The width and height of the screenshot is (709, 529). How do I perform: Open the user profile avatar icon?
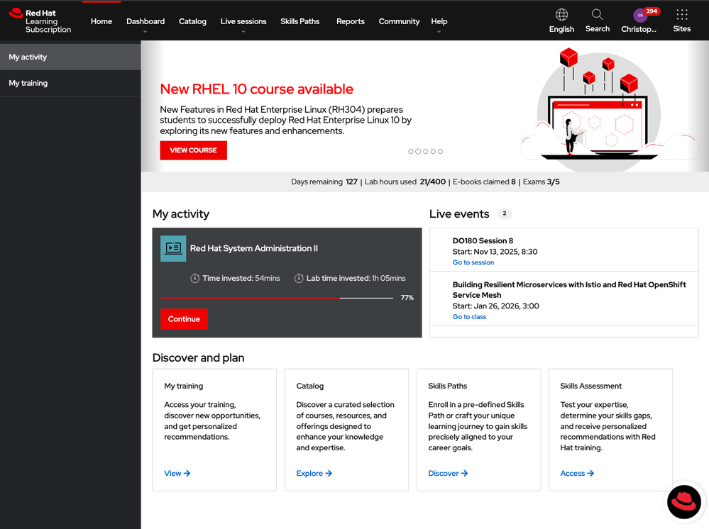[639, 15]
